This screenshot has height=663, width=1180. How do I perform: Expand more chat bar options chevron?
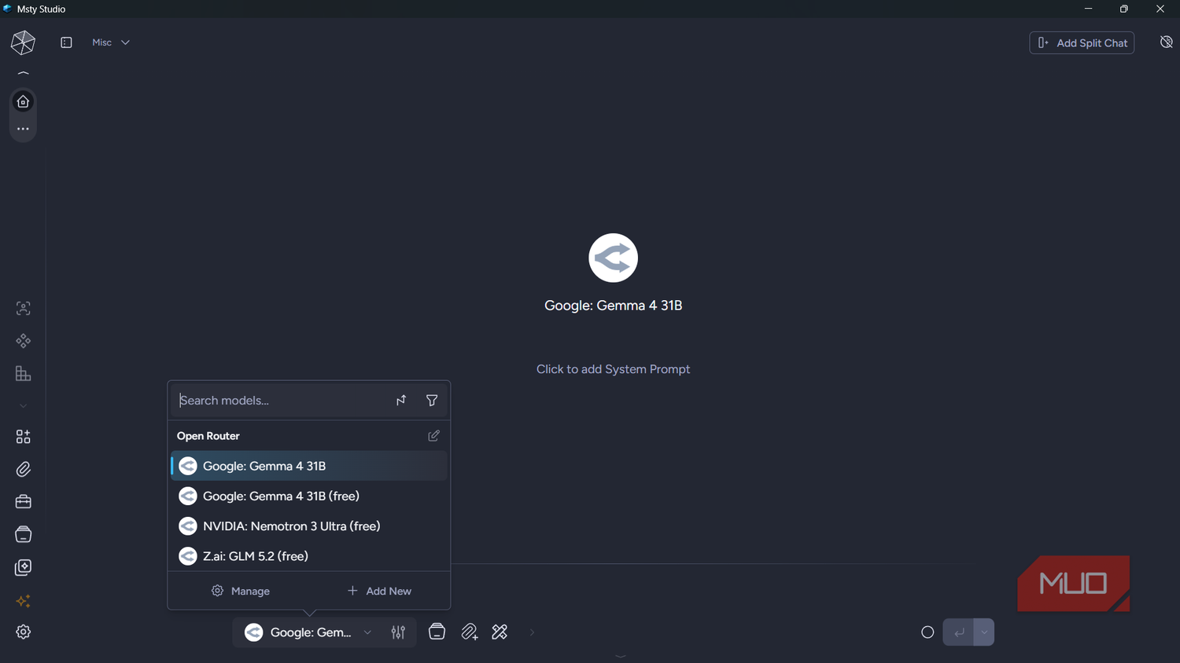(x=532, y=632)
